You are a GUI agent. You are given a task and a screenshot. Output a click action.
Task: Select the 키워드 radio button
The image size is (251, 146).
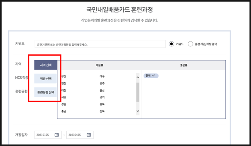point(171,44)
